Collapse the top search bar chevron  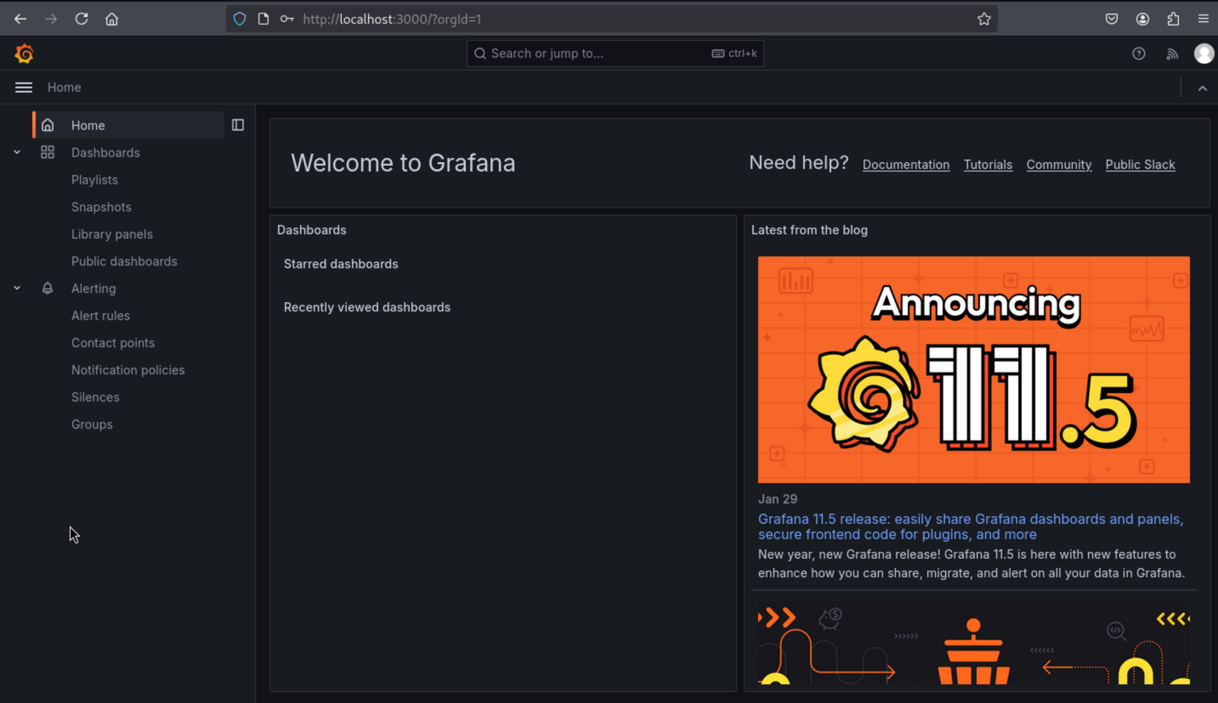[x=1202, y=88]
